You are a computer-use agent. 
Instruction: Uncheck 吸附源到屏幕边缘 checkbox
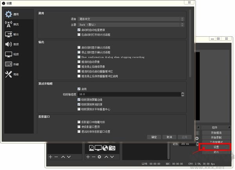pos(79,100)
